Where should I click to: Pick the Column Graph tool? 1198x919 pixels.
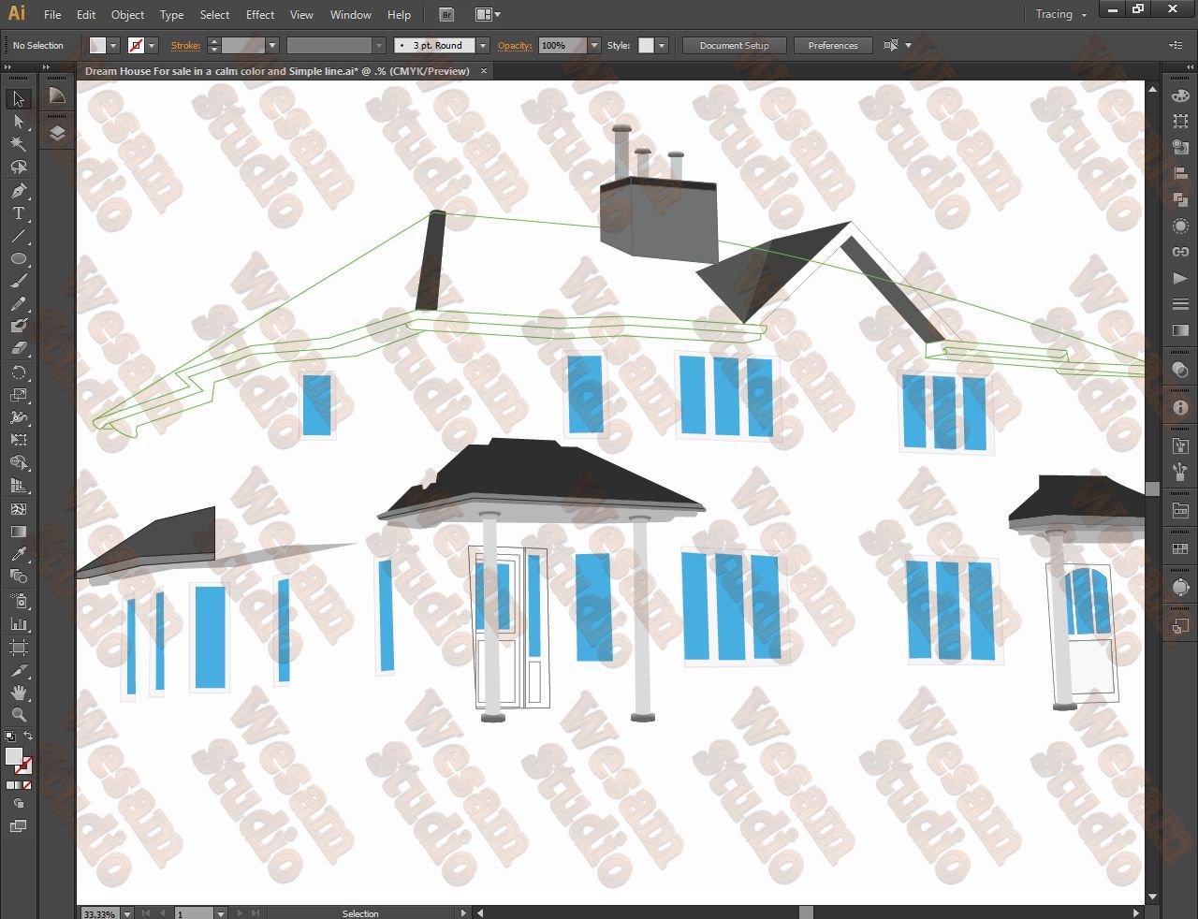pos(19,624)
